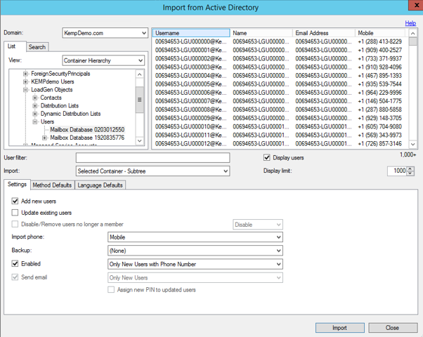
Task: Click into the User filter text field
Action: pos(152,158)
